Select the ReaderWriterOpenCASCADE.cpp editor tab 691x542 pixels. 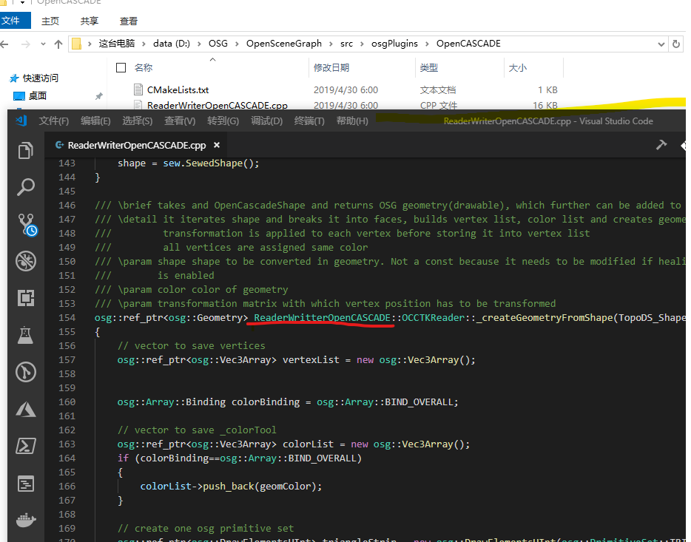[137, 145]
